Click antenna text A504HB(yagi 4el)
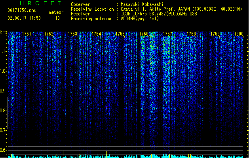 pos(140,19)
